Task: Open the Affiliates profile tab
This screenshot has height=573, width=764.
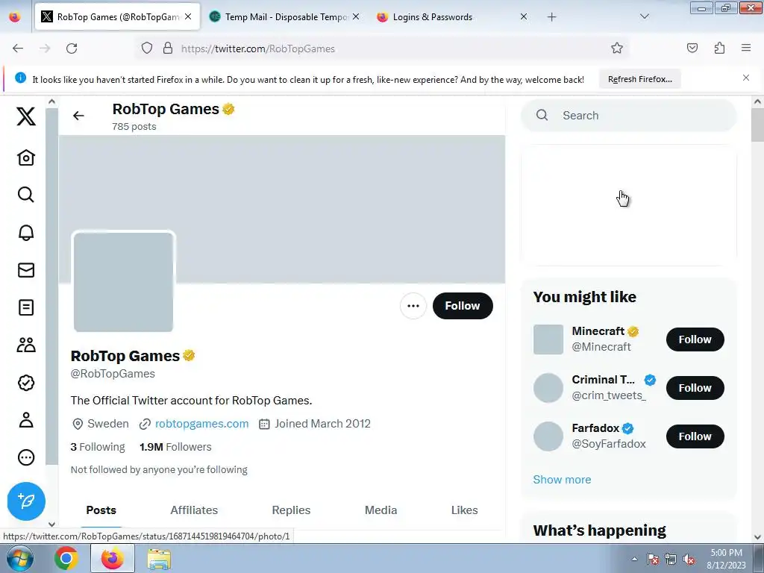Action: [194, 510]
